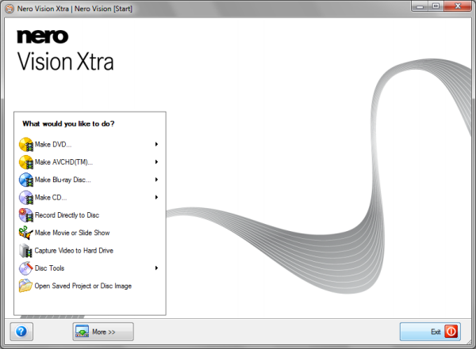476x349 pixels.
Task: Expand the Make AVCHD(TM) submenu arrow
Action: [x=157, y=161]
